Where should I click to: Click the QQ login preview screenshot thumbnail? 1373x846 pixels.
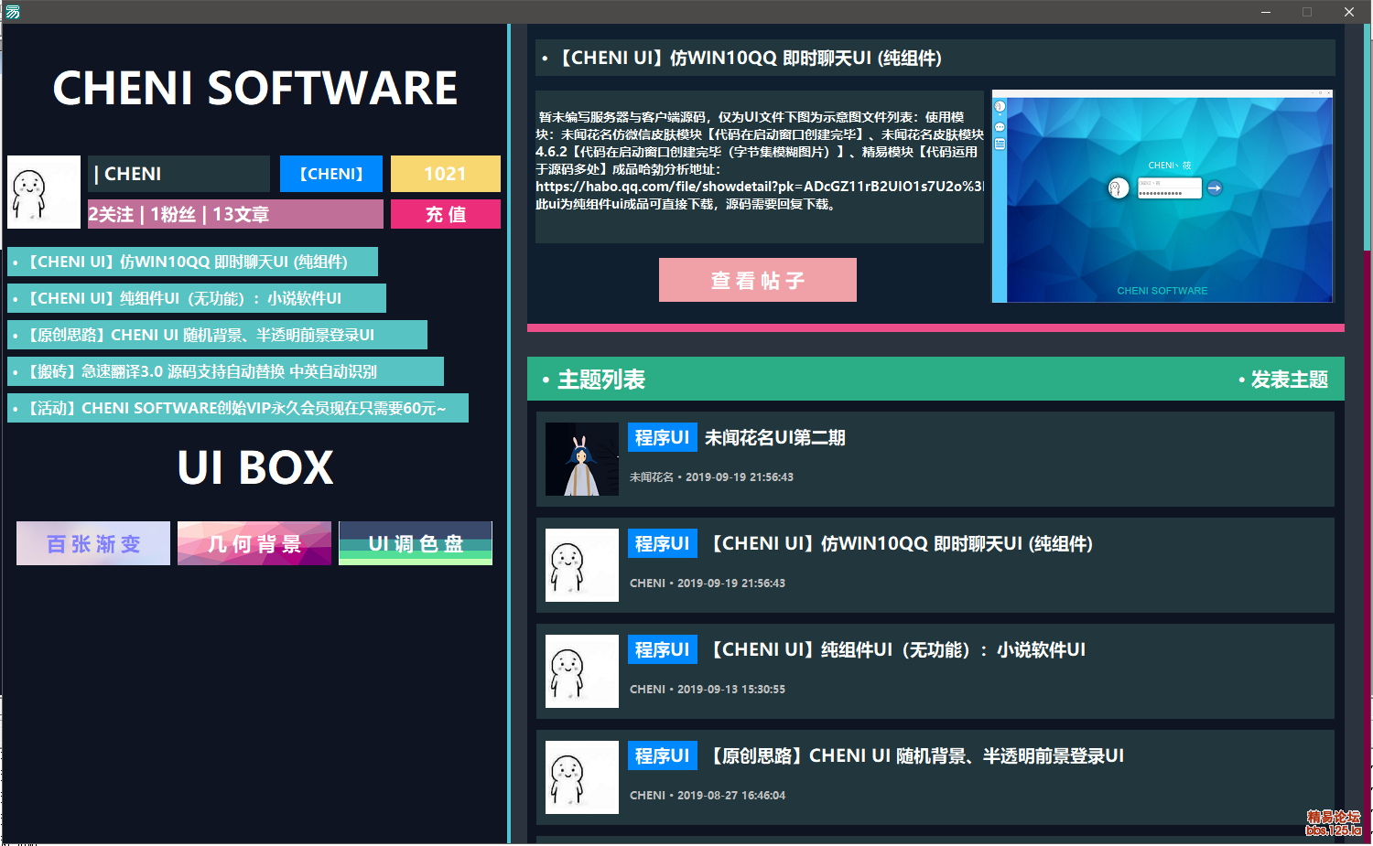point(1162,196)
